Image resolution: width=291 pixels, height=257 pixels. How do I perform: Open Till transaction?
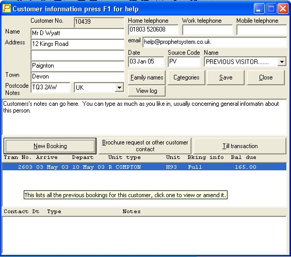[240, 146]
